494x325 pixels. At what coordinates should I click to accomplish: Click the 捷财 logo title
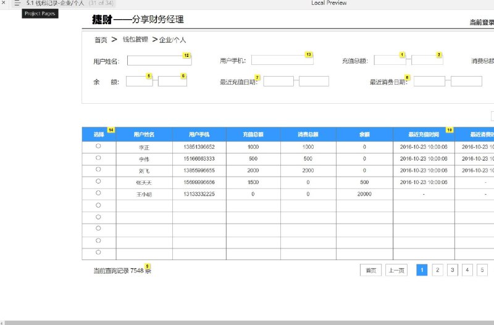[102, 20]
